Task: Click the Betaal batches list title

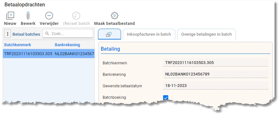Action: click(26, 34)
